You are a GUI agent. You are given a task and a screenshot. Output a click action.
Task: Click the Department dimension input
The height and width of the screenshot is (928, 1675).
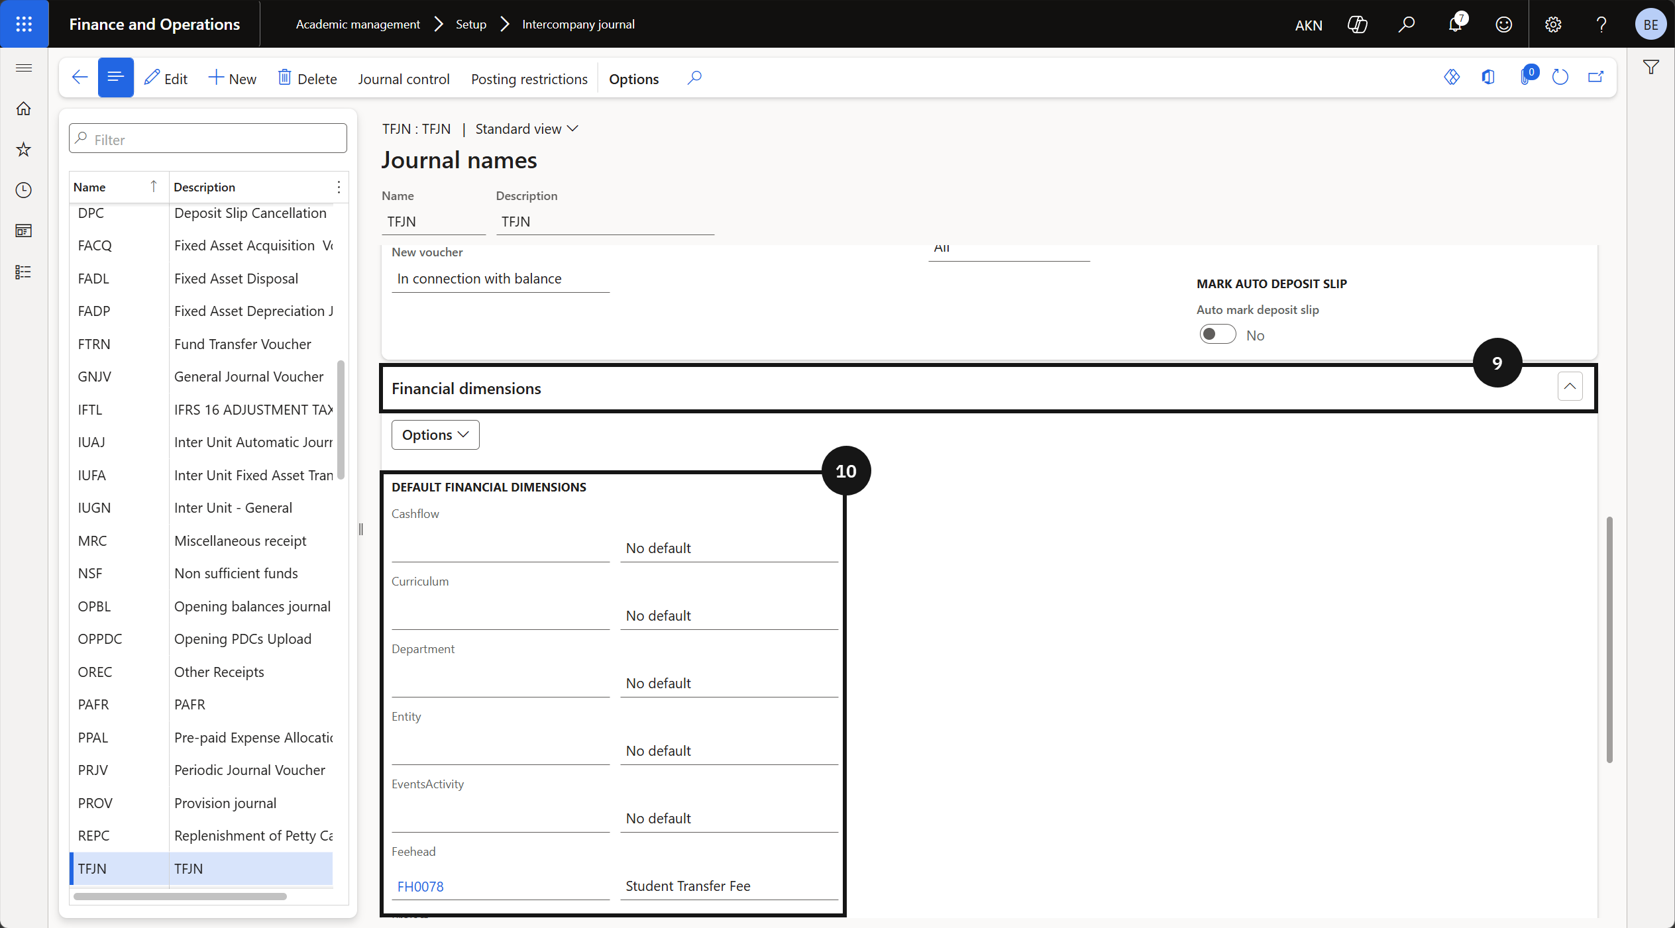[500, 684]
